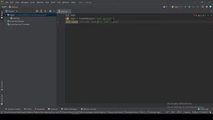Go to previous highlighted error arrow
The height and width of the screenshot is (120, 213).
click(208, 15)
